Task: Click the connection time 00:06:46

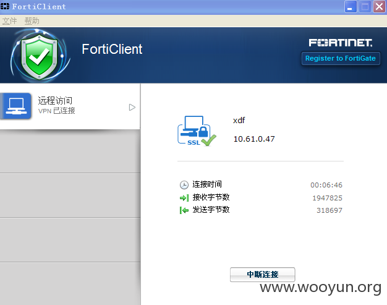Action: coord(326,185)
